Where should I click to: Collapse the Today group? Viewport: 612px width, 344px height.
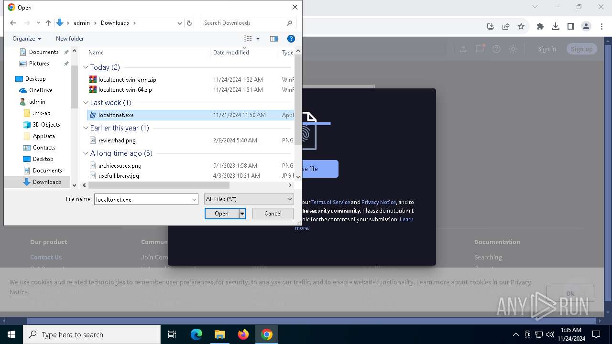tap(86, 67)
